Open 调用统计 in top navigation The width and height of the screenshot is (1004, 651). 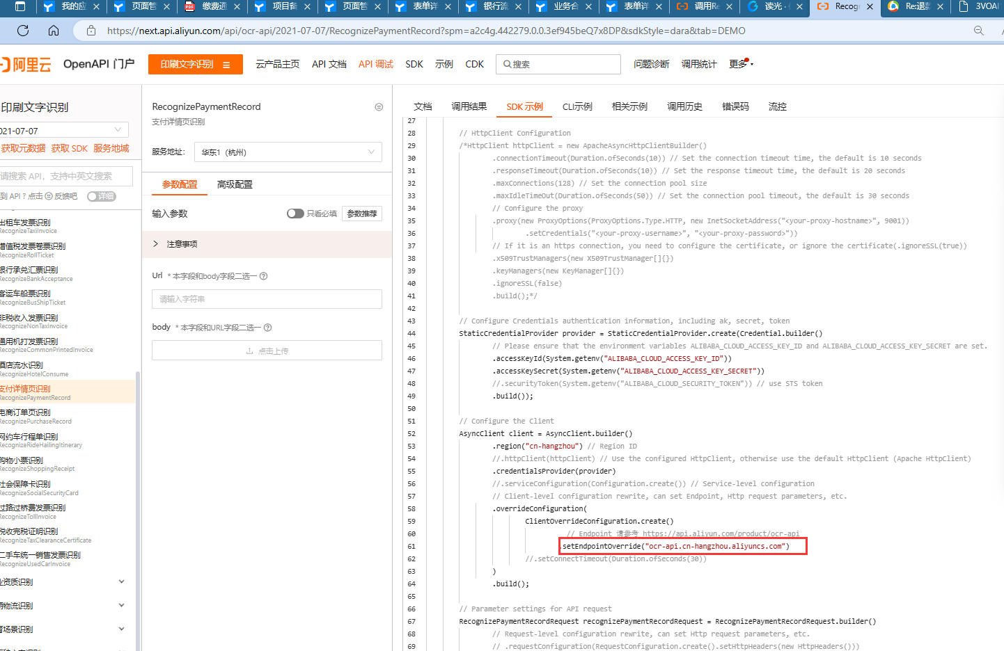point(699,64)
